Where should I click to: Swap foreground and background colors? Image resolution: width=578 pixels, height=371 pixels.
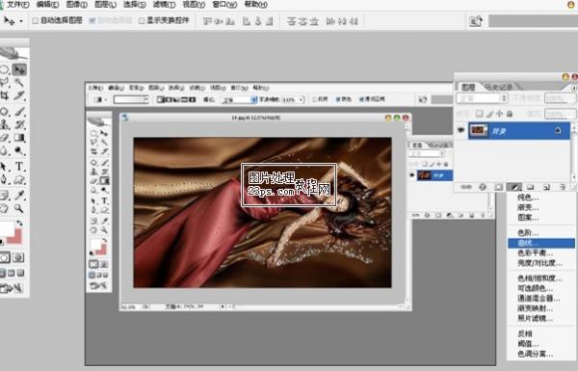tap(19, 224)
